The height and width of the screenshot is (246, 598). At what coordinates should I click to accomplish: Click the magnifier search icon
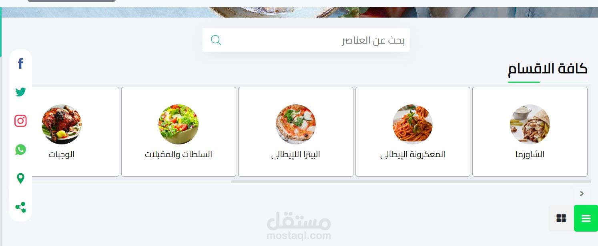216,40
